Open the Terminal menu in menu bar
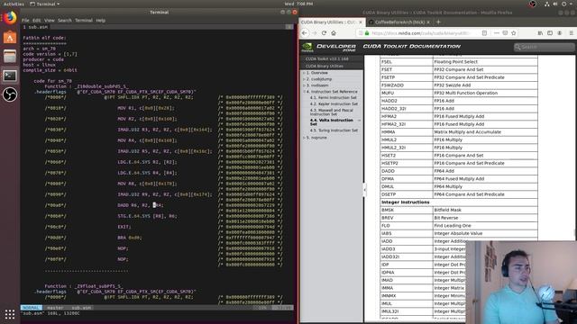 (x=84, y=20)
